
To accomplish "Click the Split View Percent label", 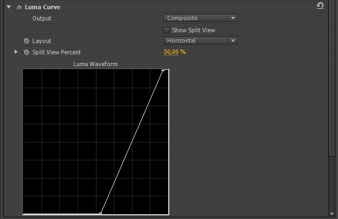I will [57, 52].
